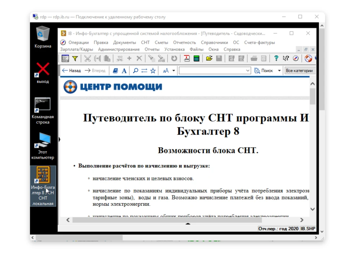Click the yellow filter funnel icon
The height and width of the screenshot is (254, 355).
(x=75, y=58)
